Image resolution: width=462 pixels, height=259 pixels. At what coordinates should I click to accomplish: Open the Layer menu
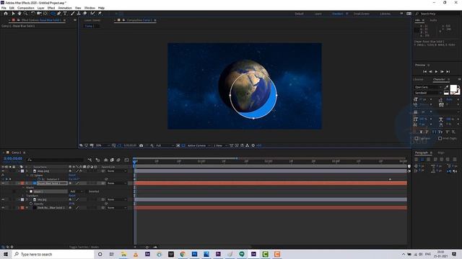click(41, 8)
